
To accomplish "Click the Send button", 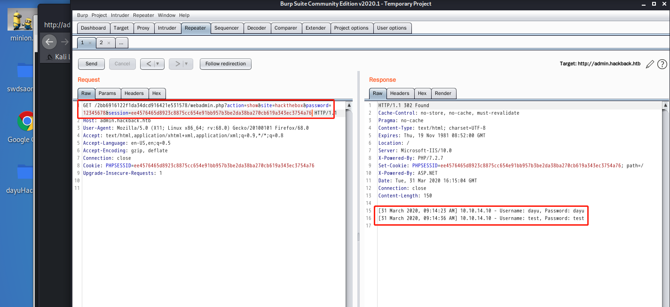I will [x=91, y=64].
